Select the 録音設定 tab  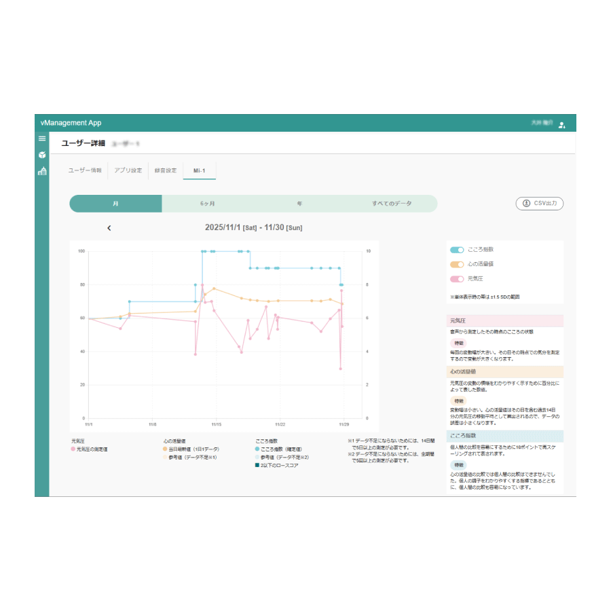pos(166,170)
